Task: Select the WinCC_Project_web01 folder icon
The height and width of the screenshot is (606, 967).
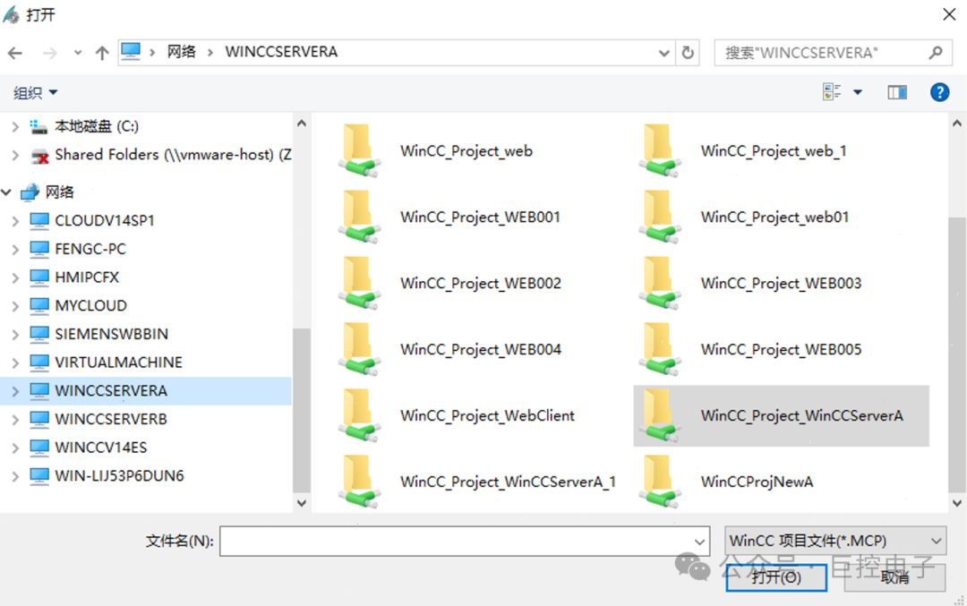Action: coord(659,217)
